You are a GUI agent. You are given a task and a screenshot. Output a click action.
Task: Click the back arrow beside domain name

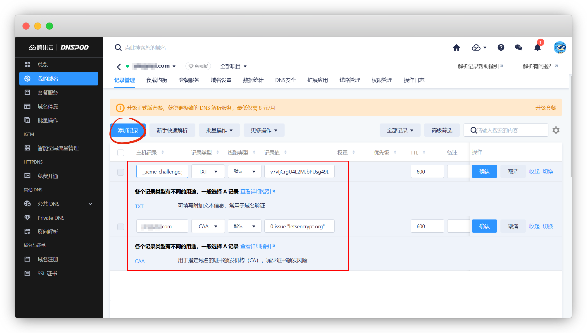tap(119, 67)
